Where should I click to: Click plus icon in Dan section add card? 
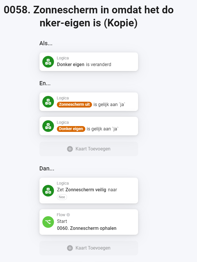[70, 248]
